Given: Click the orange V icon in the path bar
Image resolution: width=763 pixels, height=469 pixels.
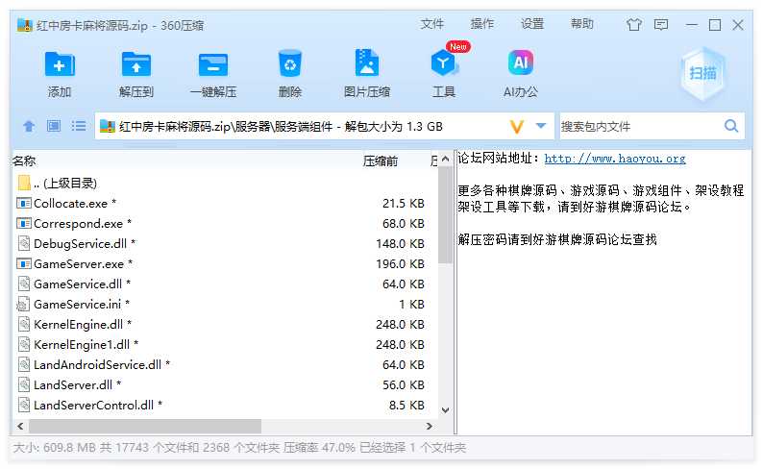Looking at the screenshot, I should (x=517, y=127).
